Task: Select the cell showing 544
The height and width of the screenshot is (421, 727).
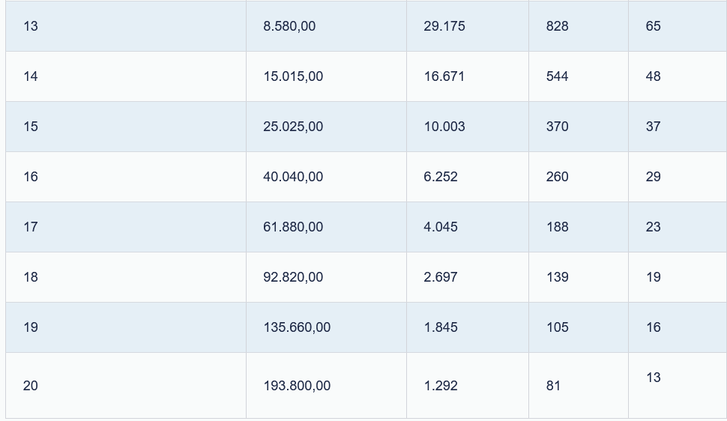Action: pyautogui.click(x=557, y=76)
